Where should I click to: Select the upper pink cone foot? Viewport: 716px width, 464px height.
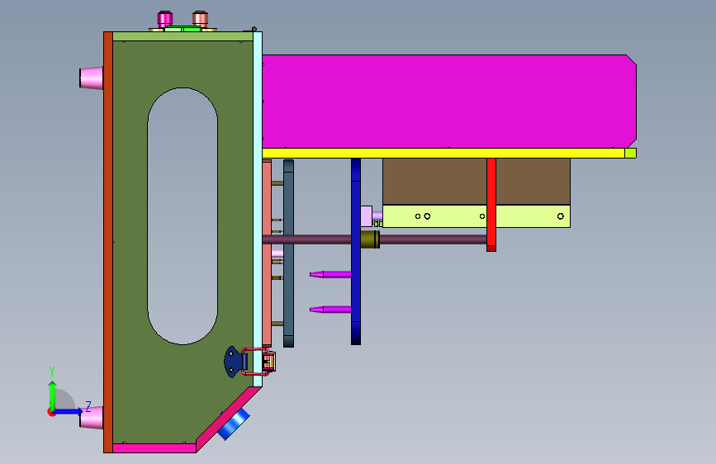point(92,78)
